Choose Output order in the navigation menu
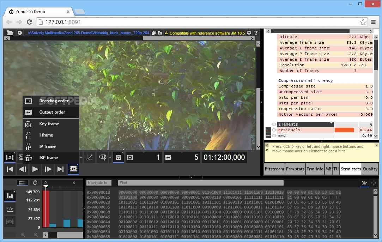 (51, 112)
